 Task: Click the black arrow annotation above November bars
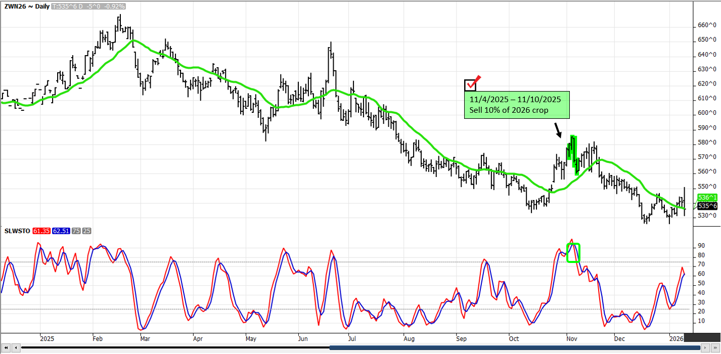coord(558,130)
